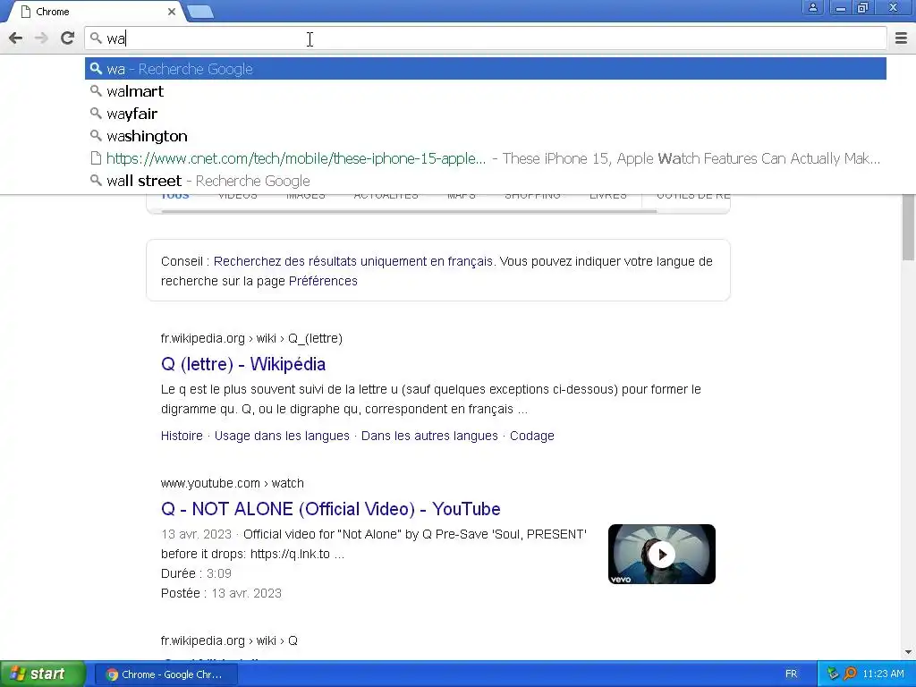Follow the 'Histoire' sitelink

pyautogui.click(x=182, y=436)
